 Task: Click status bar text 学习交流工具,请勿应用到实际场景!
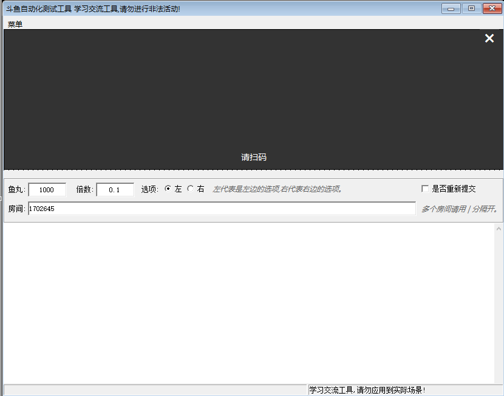367,390
